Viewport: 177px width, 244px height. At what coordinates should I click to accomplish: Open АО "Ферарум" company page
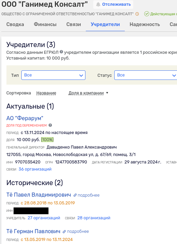[x=25, y=118]
